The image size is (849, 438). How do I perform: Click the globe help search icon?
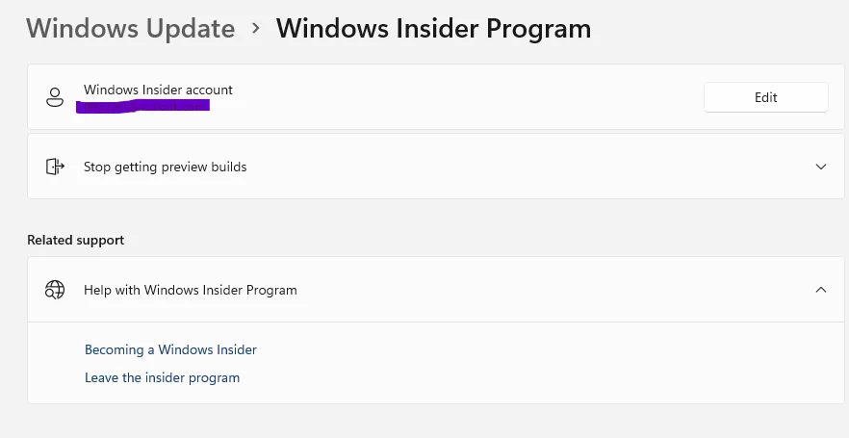click(55, 290)
